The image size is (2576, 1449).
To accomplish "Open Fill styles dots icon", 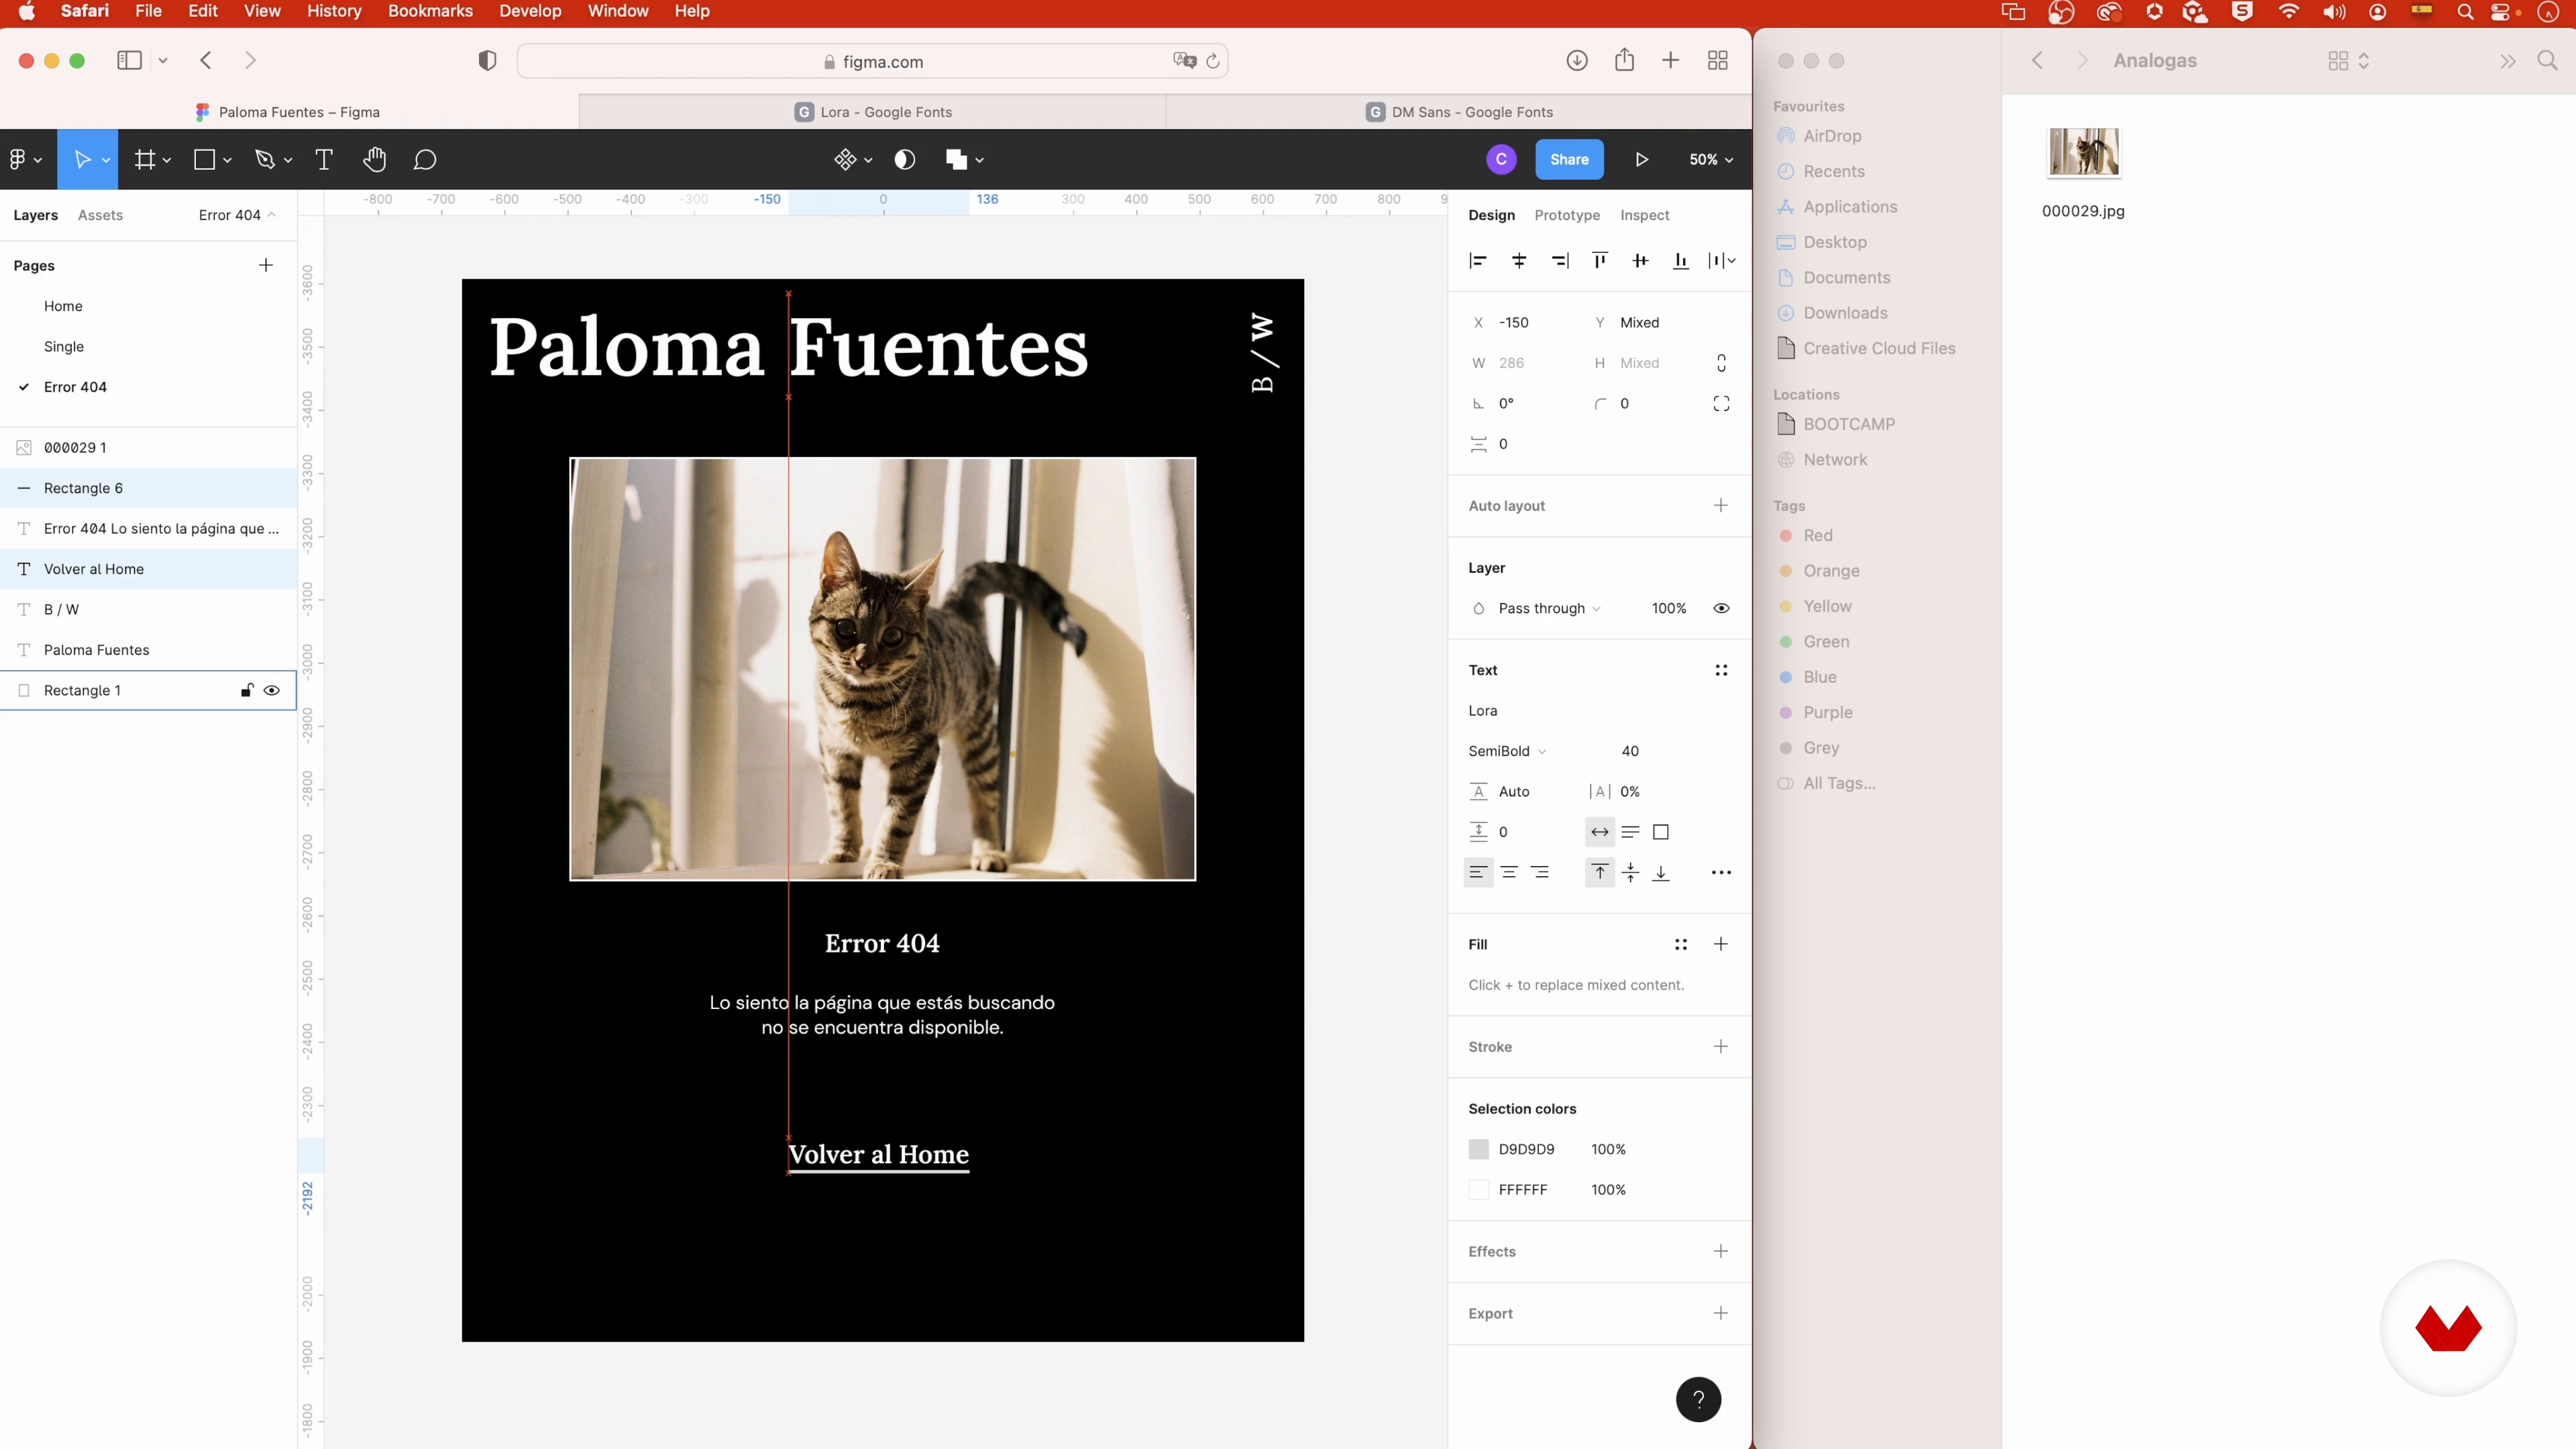I will tap(1681, 945).
